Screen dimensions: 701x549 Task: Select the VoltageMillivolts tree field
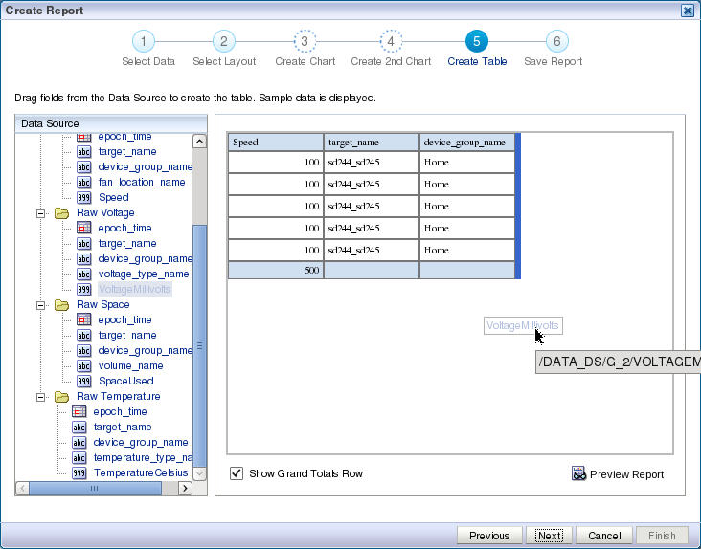tap(135, 289)
